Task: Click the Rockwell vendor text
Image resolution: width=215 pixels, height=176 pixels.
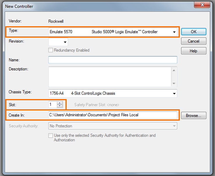Action: [56, 21]
